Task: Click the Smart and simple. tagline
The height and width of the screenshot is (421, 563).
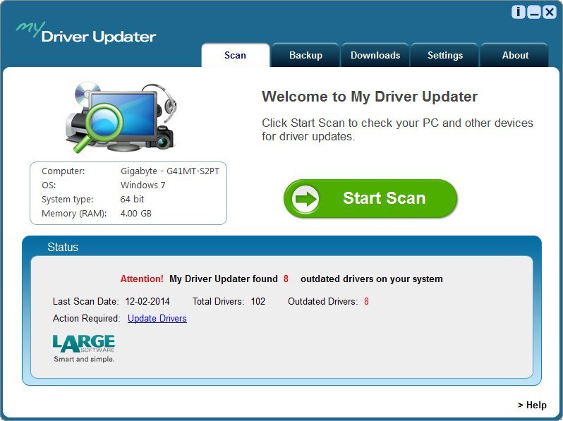Action: pyautogui.click(x=84, y=359)
